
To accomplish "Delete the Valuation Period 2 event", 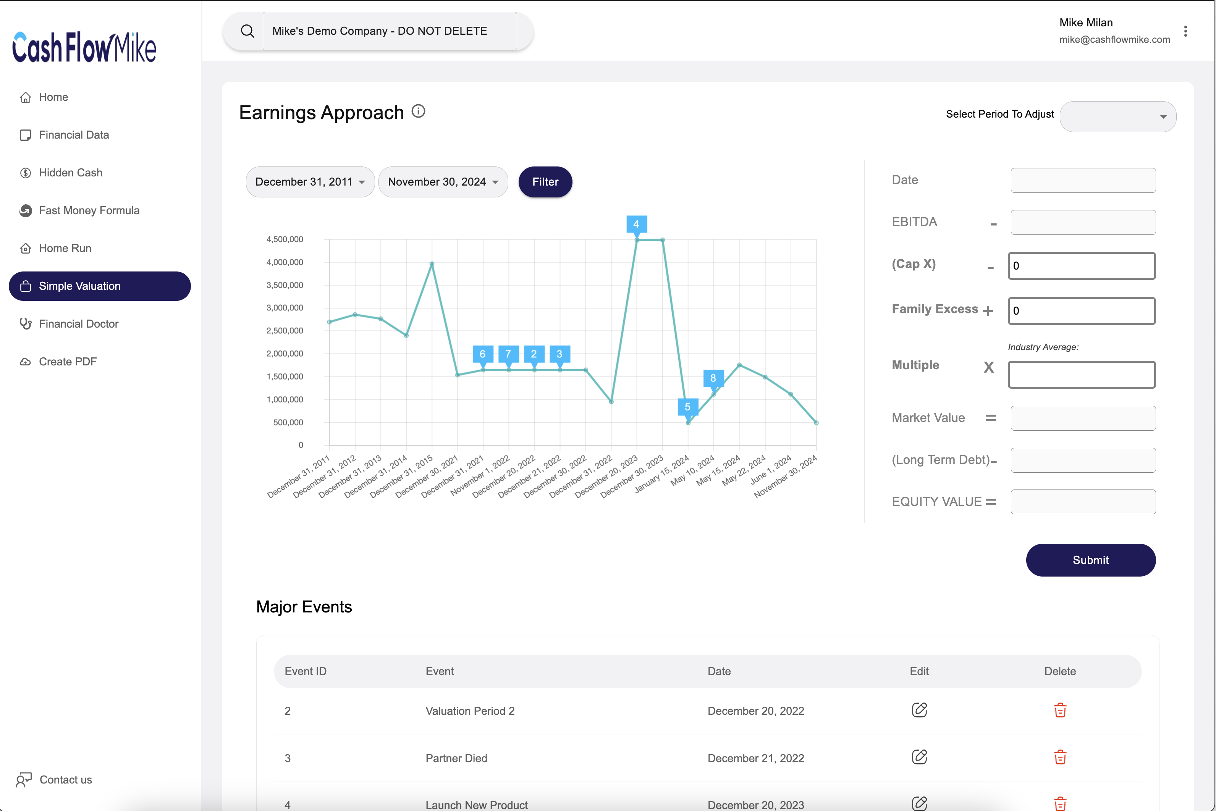I will coord(1060,710).
